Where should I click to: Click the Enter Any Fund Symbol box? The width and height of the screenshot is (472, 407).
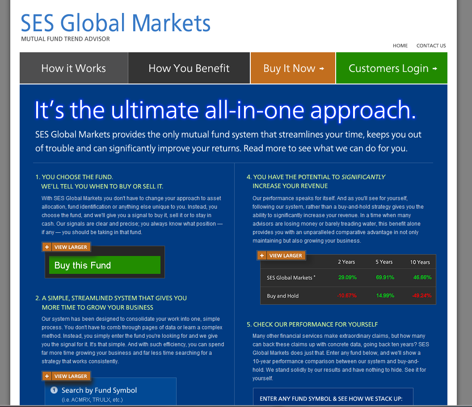(x=331, y=398)
